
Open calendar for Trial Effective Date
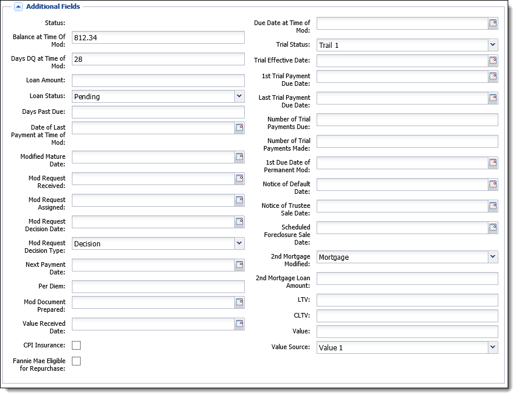[x=493, y=60]
